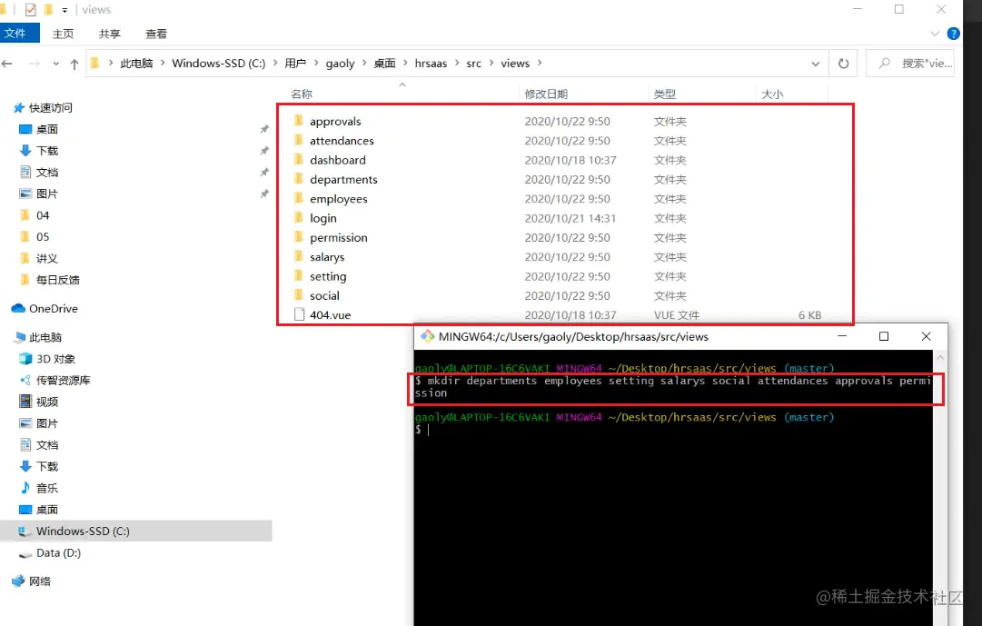Click properties checkmark icon in title bar
This screenshot has height=626, width=982.
pos(30,10)
